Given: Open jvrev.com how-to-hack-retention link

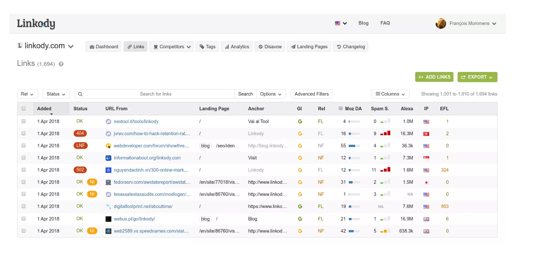Looking at the screenshot, I should [152, 134].
